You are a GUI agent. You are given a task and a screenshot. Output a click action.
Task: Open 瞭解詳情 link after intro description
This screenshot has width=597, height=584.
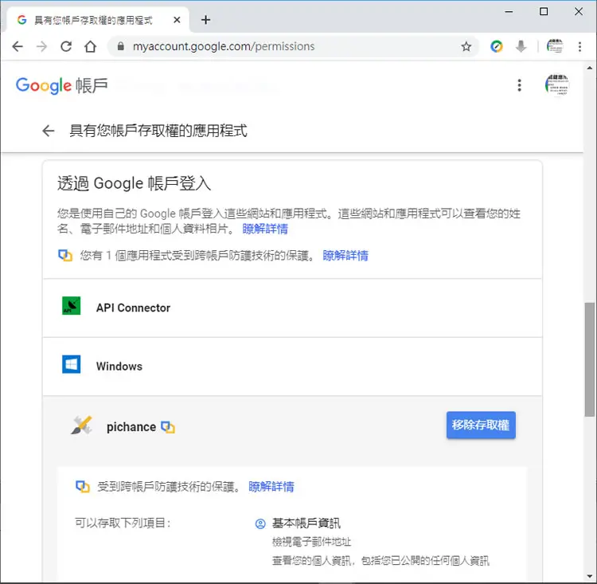point(265,229)
